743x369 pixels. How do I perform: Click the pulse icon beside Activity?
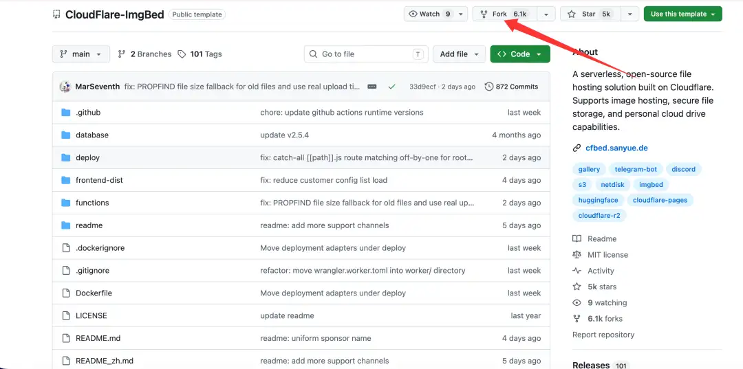pyautogui.click(x=577, y=271)
